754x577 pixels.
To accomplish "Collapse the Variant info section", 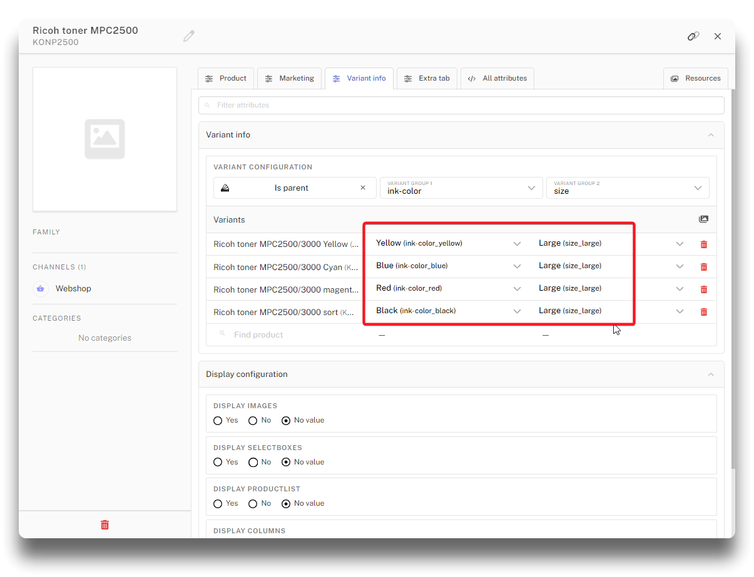I will point(710,135).
